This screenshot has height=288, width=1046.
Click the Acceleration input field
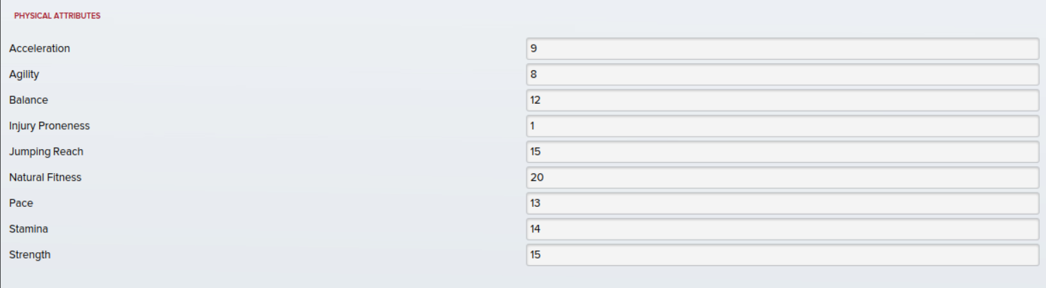point(782,49)
